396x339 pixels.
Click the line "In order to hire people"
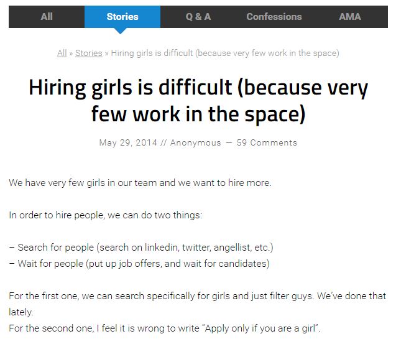coord(106,215)
